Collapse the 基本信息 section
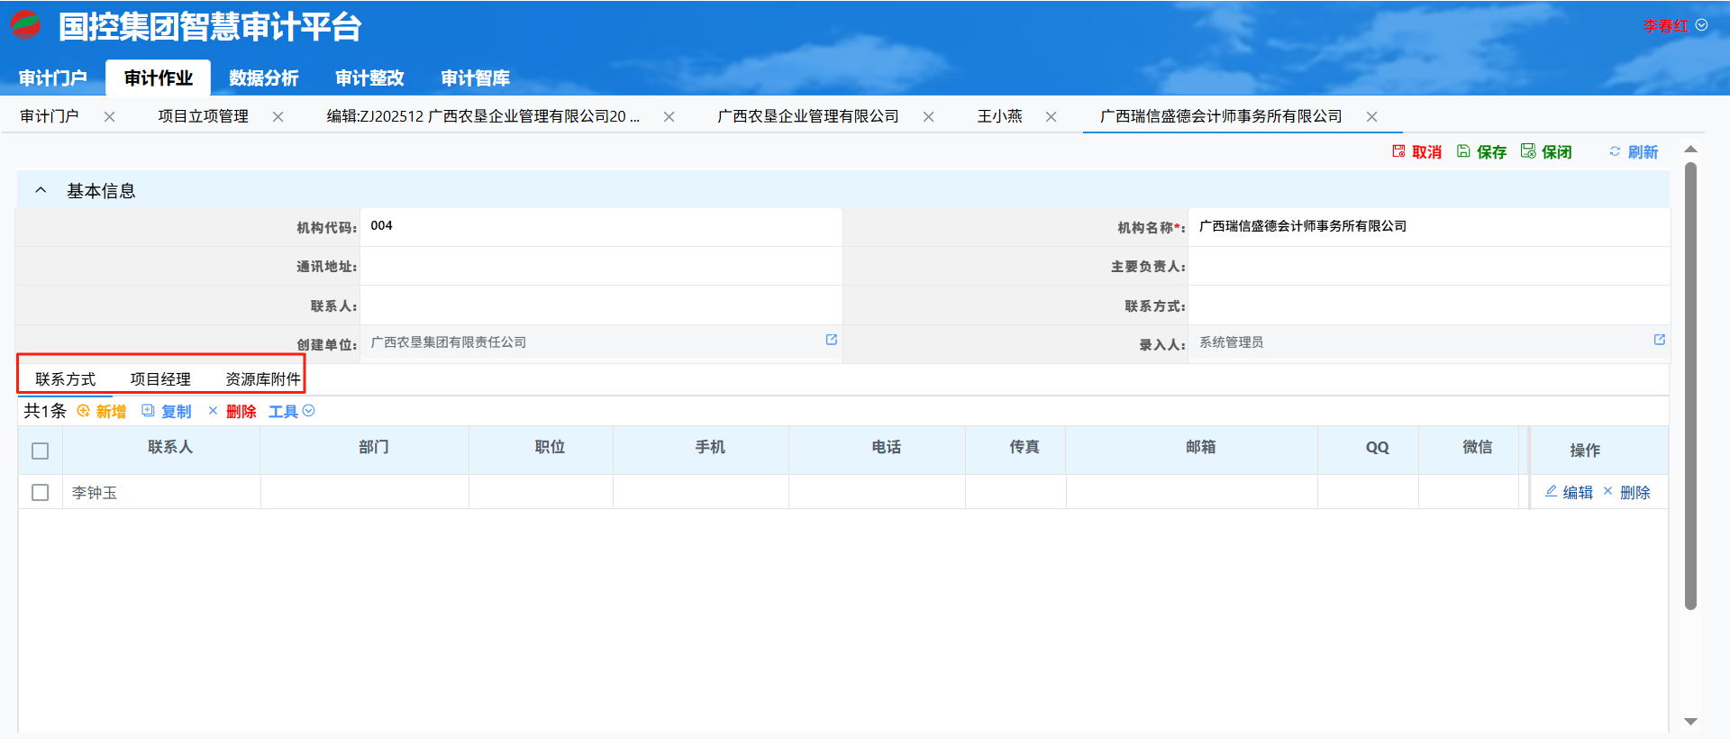Image resolution: width=1730 pixels, height=756 pixels. click(x=41, y=190)
